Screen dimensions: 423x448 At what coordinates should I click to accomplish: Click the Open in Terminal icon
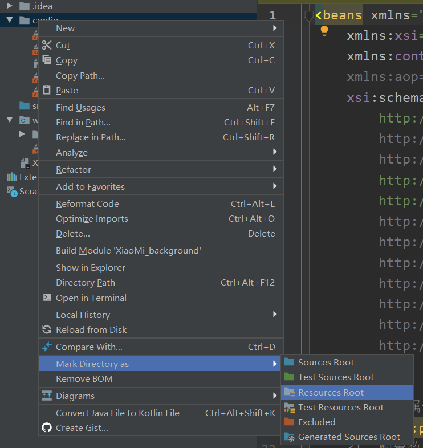point(47,298)
